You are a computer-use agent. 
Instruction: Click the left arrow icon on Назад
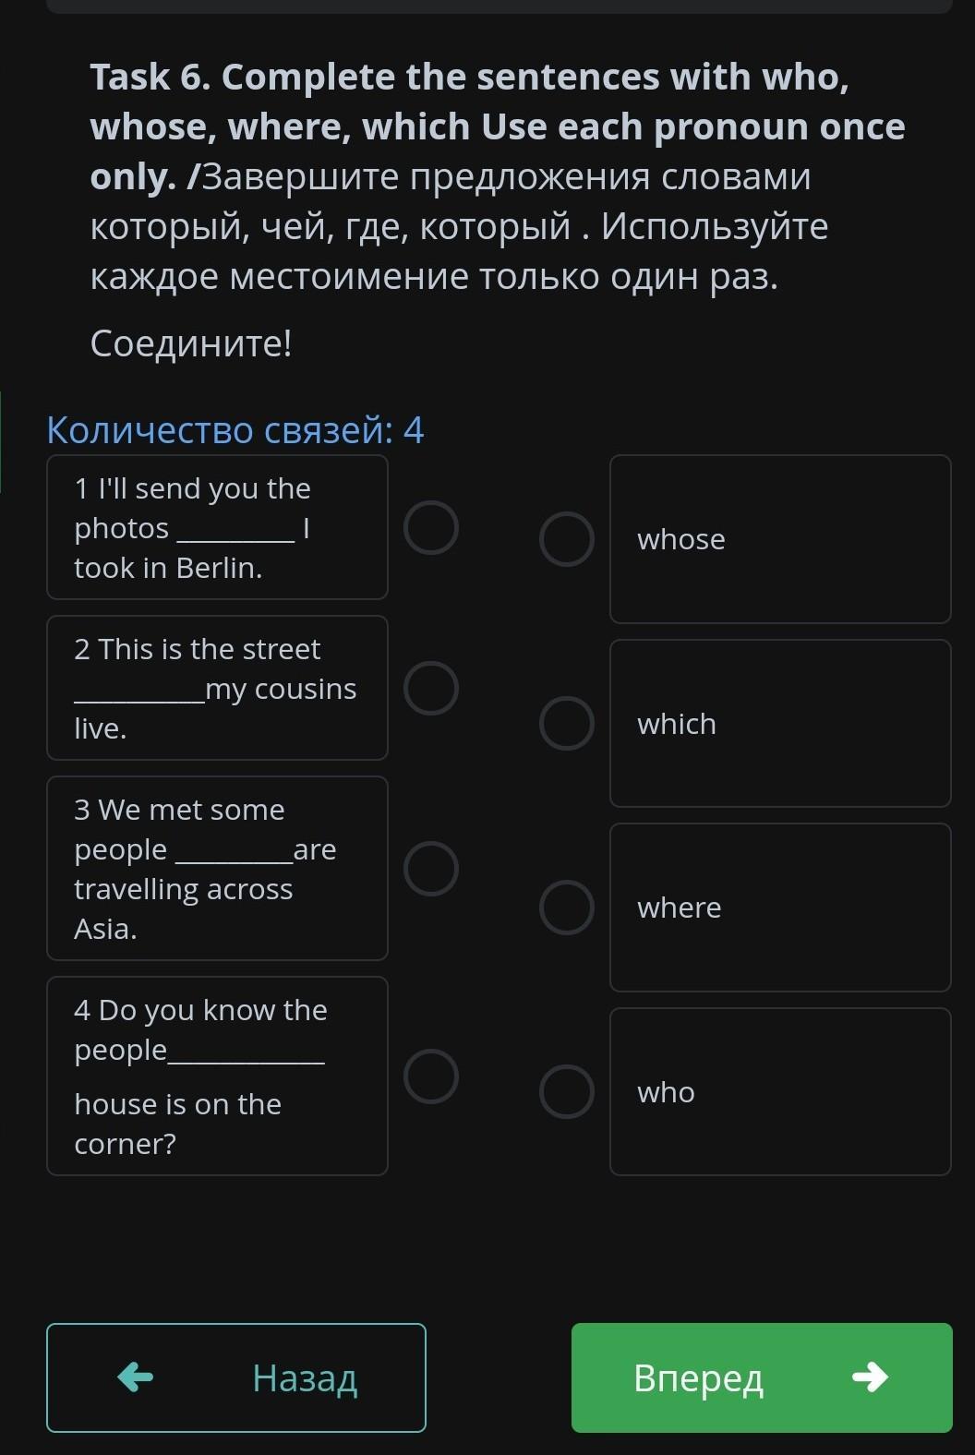(136, 1377)
